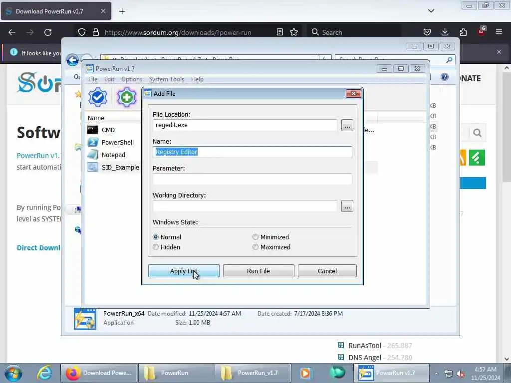This screenshot has width=511, height=383.
Task: Click Explorer window back arrow button
Action: [72, 60]
